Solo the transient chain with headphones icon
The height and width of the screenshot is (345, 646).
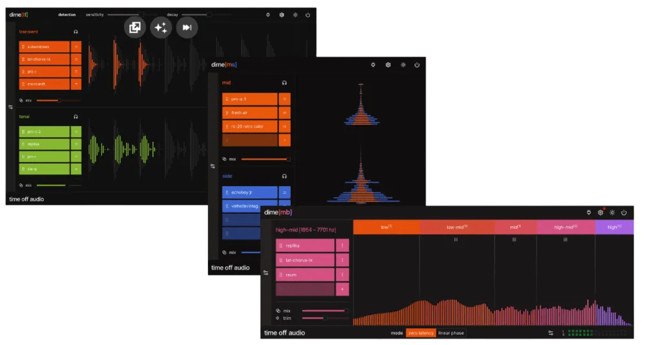click(x=76, y=32)
